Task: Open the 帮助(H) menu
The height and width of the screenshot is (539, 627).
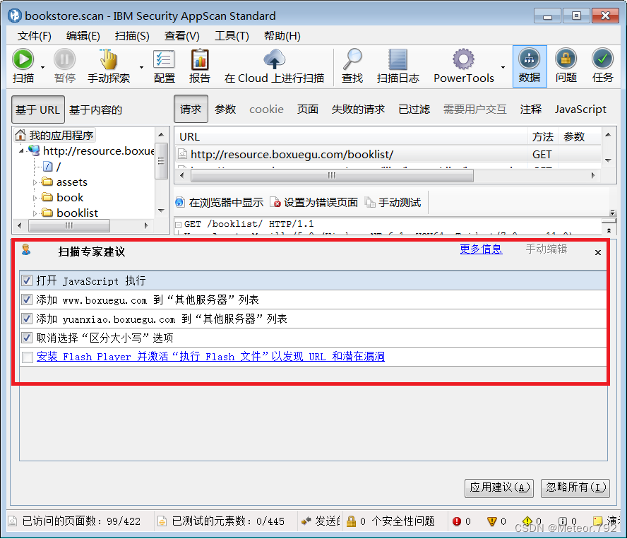Action: tap(282, 36)
